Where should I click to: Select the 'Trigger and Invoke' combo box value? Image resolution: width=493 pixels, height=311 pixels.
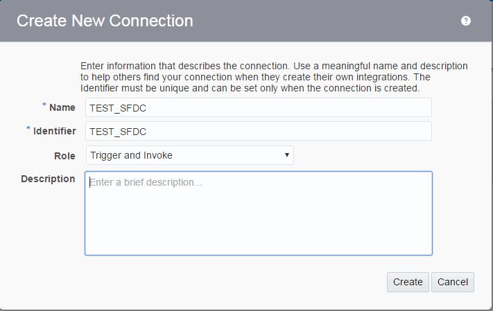point(132,155)
